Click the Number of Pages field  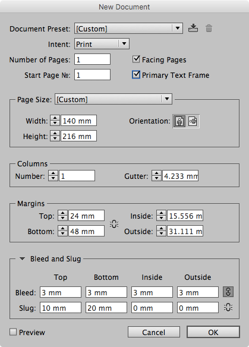92,59
